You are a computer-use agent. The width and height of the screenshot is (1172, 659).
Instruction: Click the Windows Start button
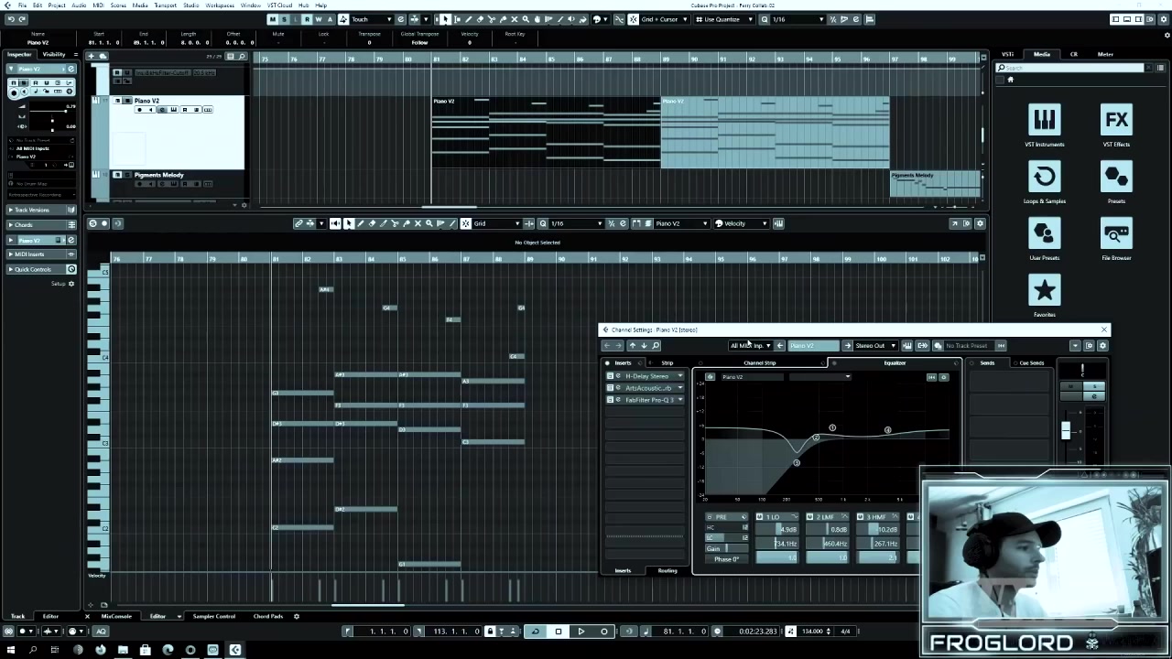pos(12,650)
